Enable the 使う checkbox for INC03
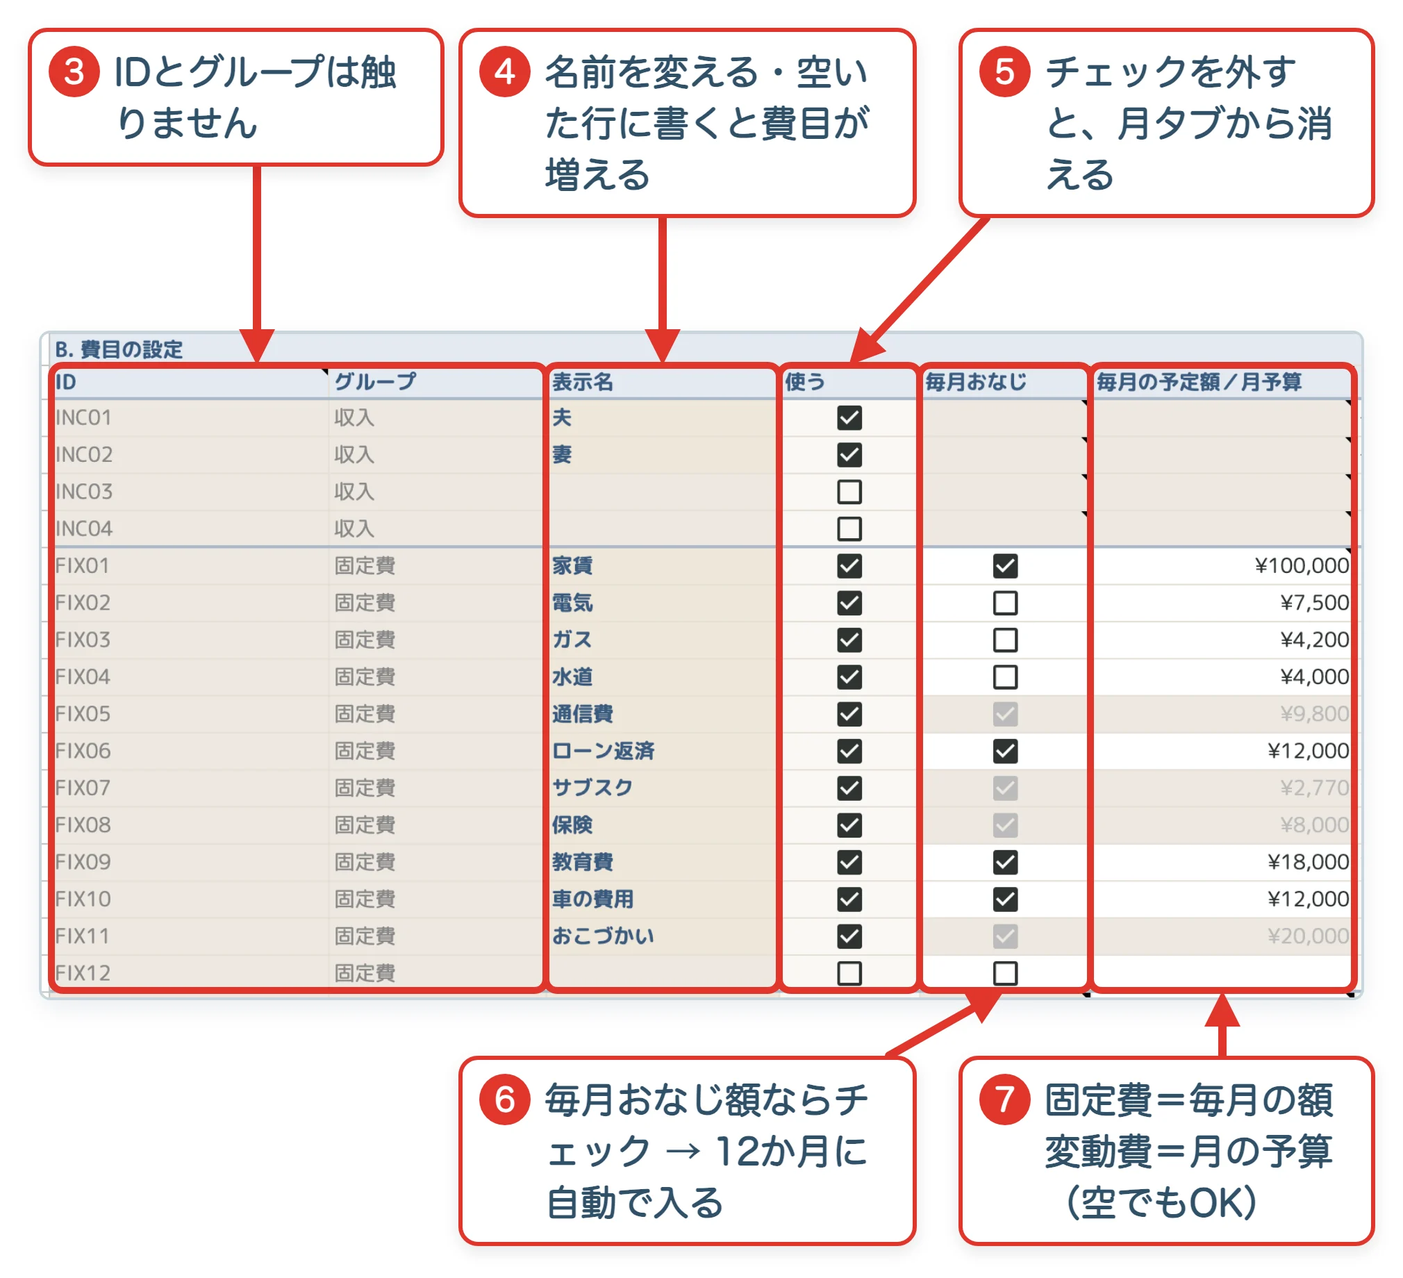Screen dimensions: 1403x1278 click(x=849, y=492)
